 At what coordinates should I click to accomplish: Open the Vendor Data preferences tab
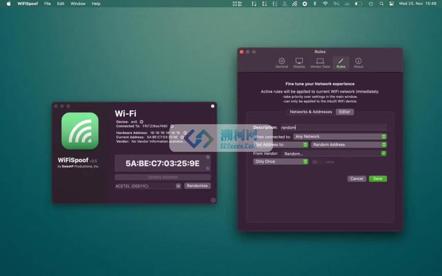tap(320, 63)
